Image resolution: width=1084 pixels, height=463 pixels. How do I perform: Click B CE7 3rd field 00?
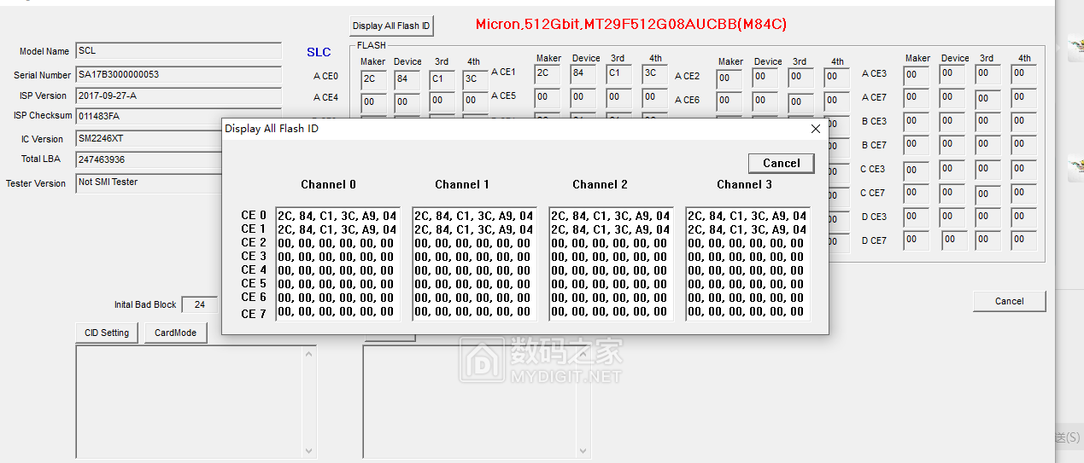coord(987,145)
